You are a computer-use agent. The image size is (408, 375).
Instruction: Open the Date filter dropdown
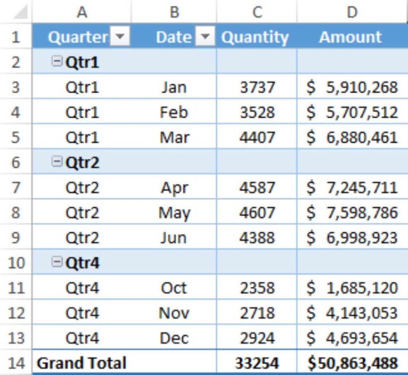pos(205,37)
